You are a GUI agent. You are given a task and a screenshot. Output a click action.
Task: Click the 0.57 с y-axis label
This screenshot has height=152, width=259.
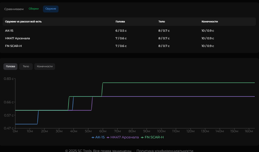pyautogui.click(x=9, y=115)
